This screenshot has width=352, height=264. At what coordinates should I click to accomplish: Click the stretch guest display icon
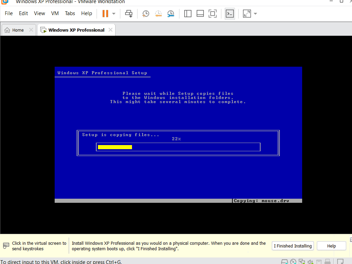[247, 13]
